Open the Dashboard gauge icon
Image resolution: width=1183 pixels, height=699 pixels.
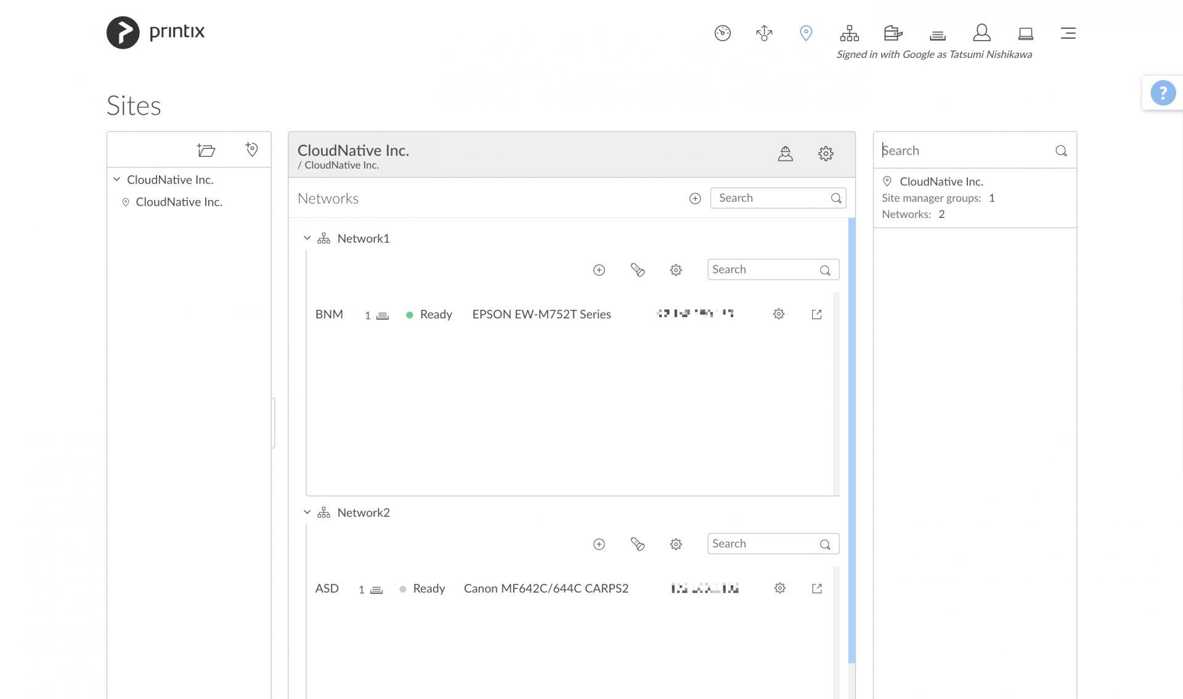coord(722,33)
